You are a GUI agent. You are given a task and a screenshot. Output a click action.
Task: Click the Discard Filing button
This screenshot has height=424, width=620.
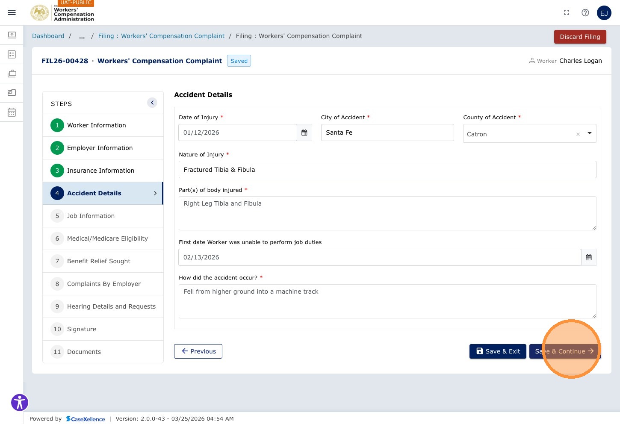580,37
